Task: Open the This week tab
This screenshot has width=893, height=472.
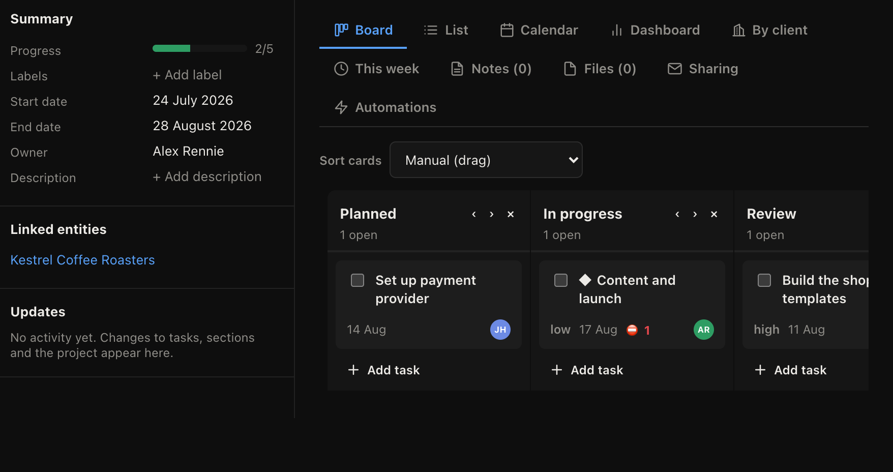Action: click(x=376, y=69)
